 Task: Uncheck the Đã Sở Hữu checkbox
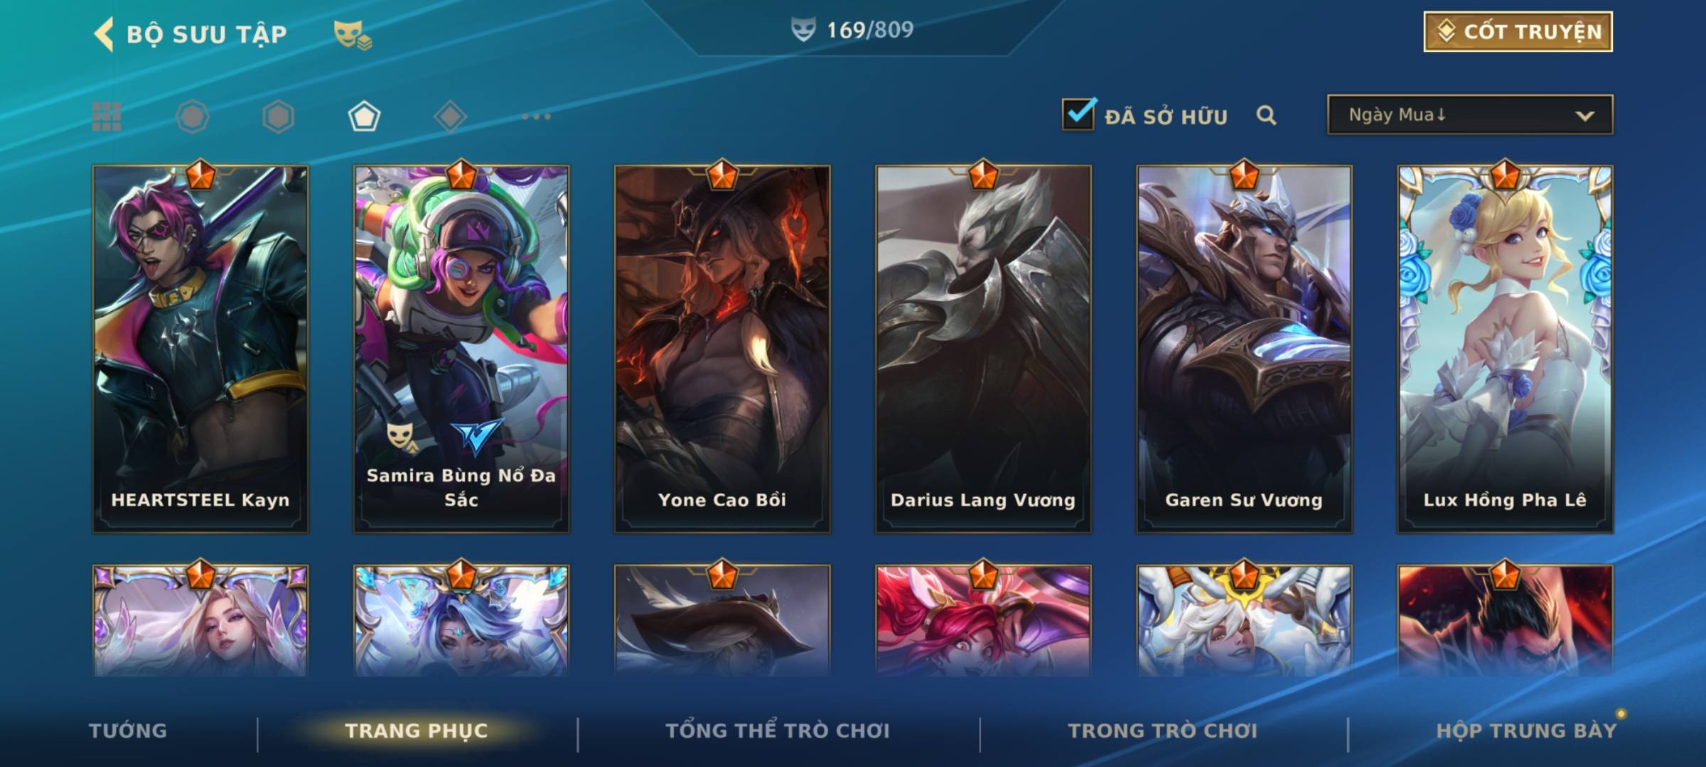pos(1078,114)
